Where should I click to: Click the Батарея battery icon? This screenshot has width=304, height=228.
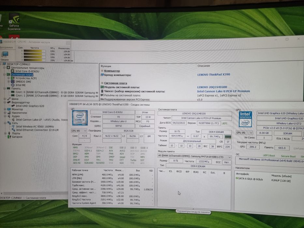[9, 137]
